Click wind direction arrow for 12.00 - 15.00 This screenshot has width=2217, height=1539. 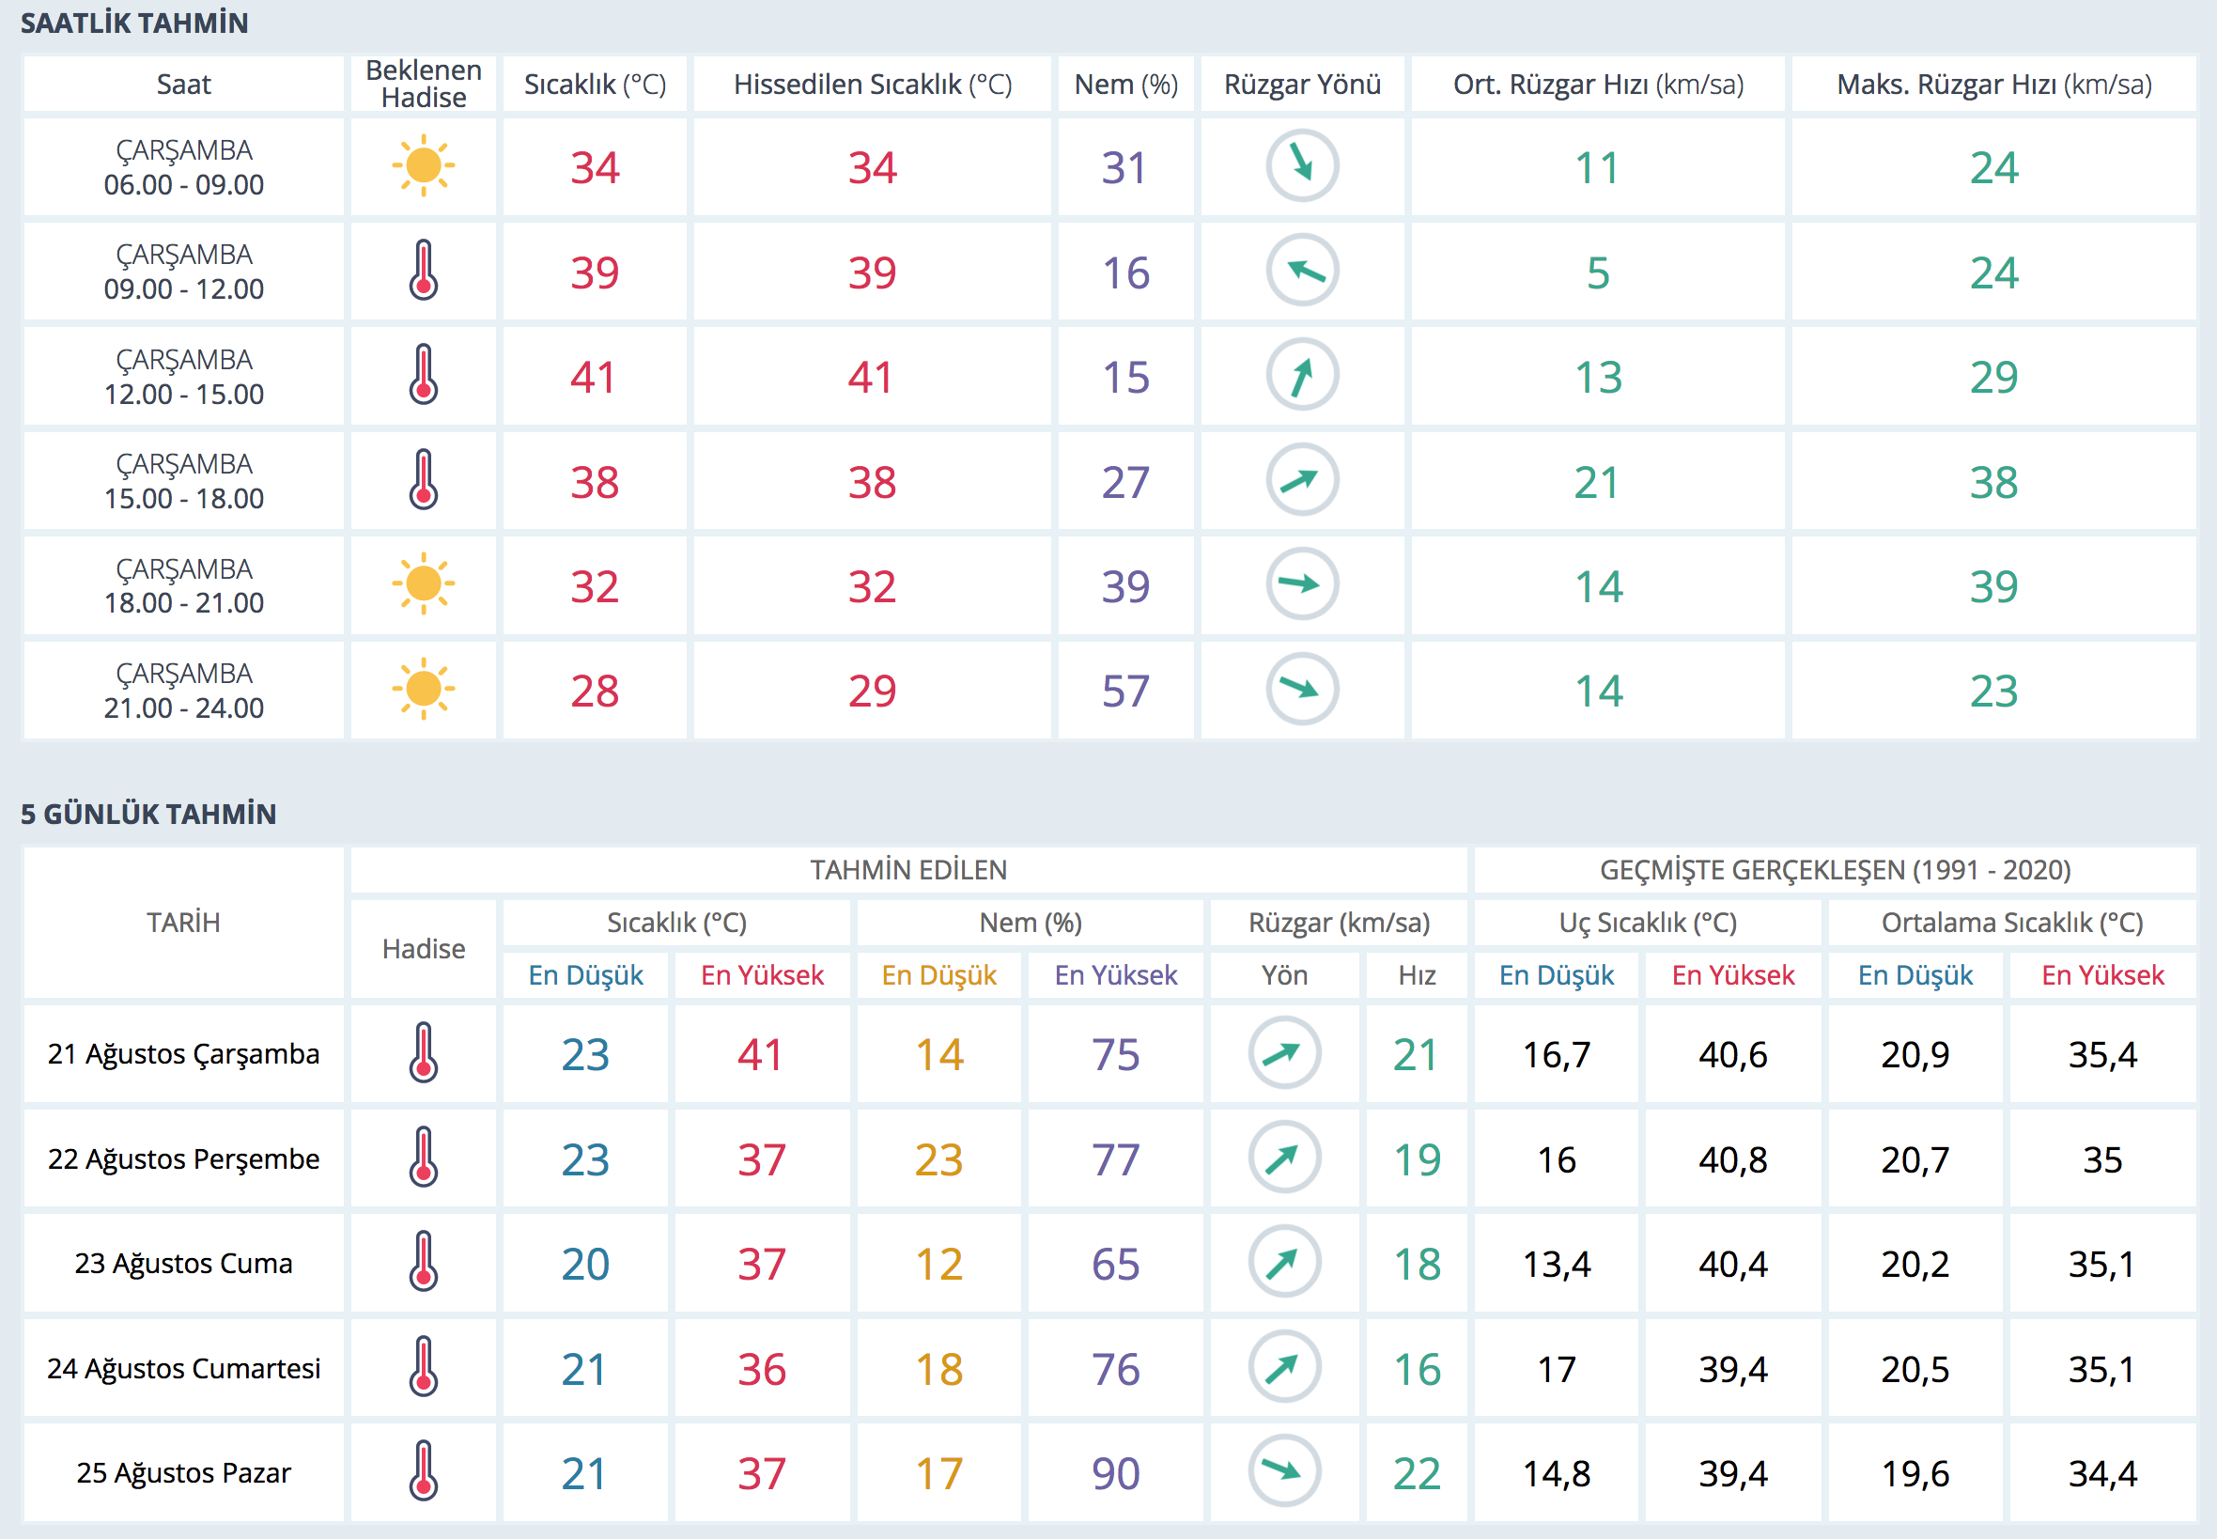1301,375
